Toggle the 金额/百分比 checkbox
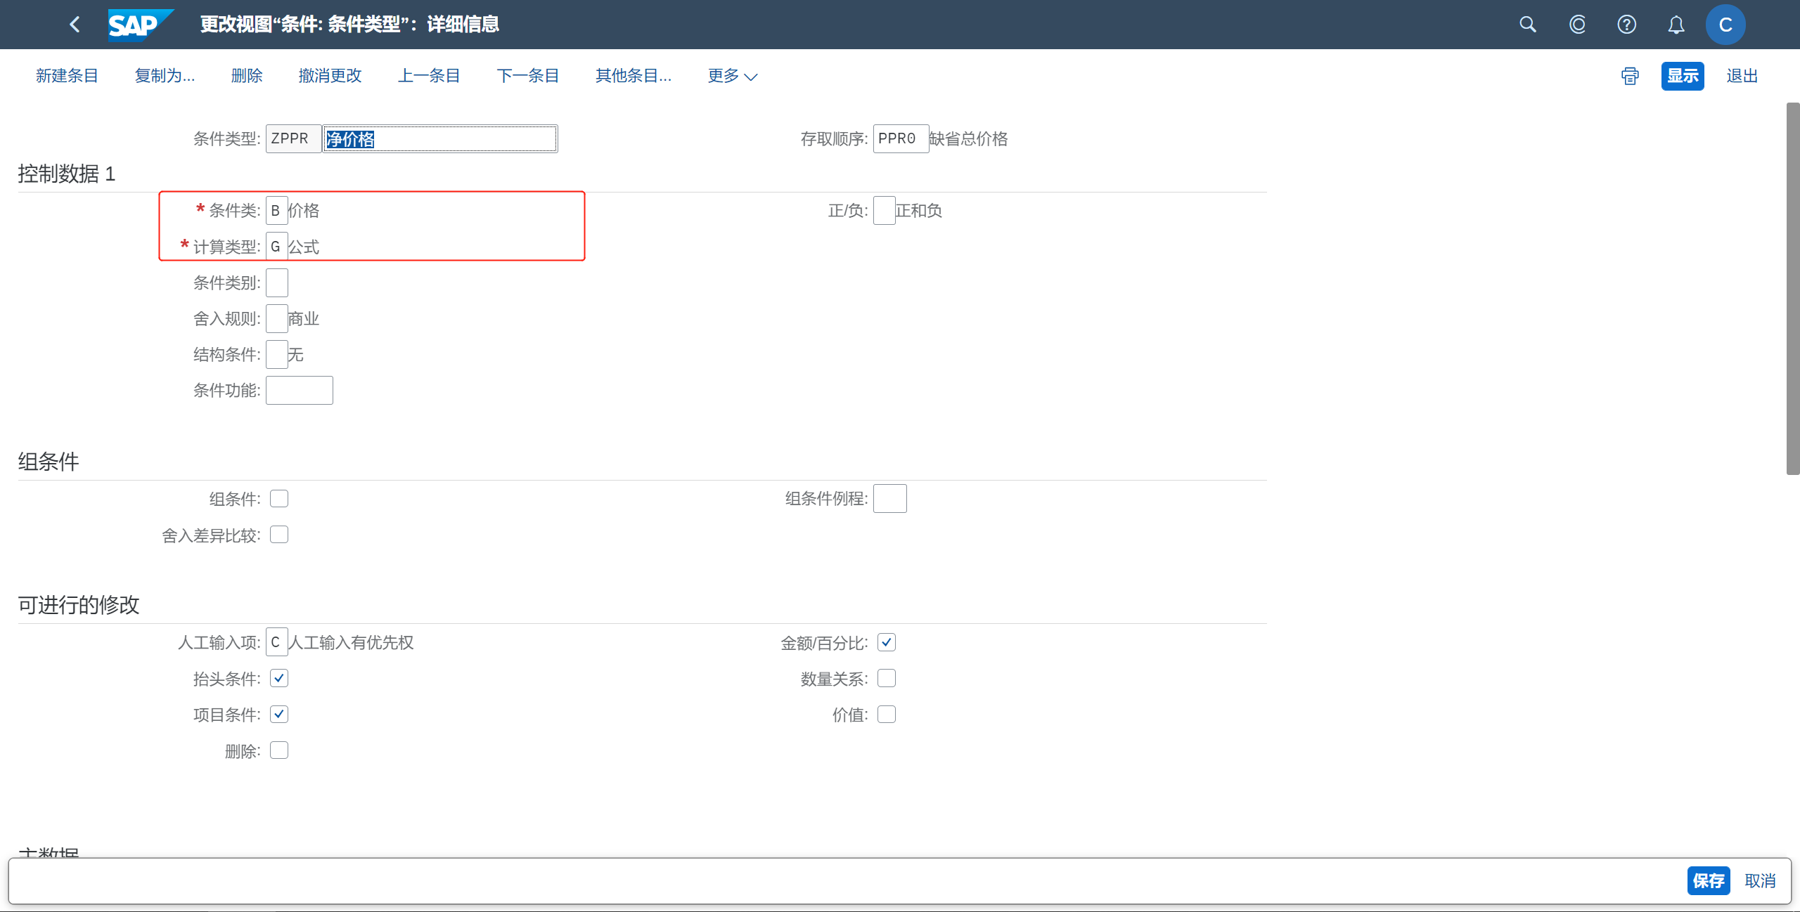The image size is (1800, 912). (887, 642)
